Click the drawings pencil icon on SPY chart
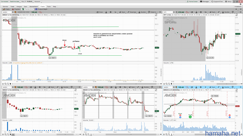The width and height of the screenshot is (243, 136). pyautogui.click(x=219, y=12)
